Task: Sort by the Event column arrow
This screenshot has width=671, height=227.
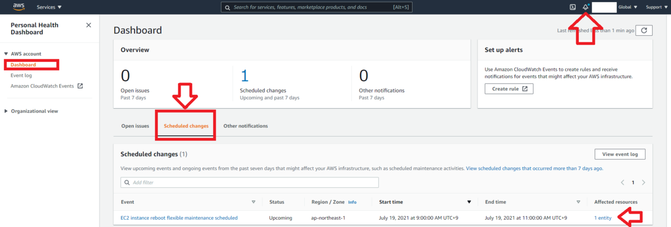Action: click(x=253, y=202)
